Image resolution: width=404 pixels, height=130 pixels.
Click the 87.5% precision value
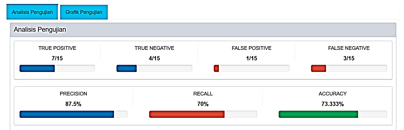(x=73, y=104)
